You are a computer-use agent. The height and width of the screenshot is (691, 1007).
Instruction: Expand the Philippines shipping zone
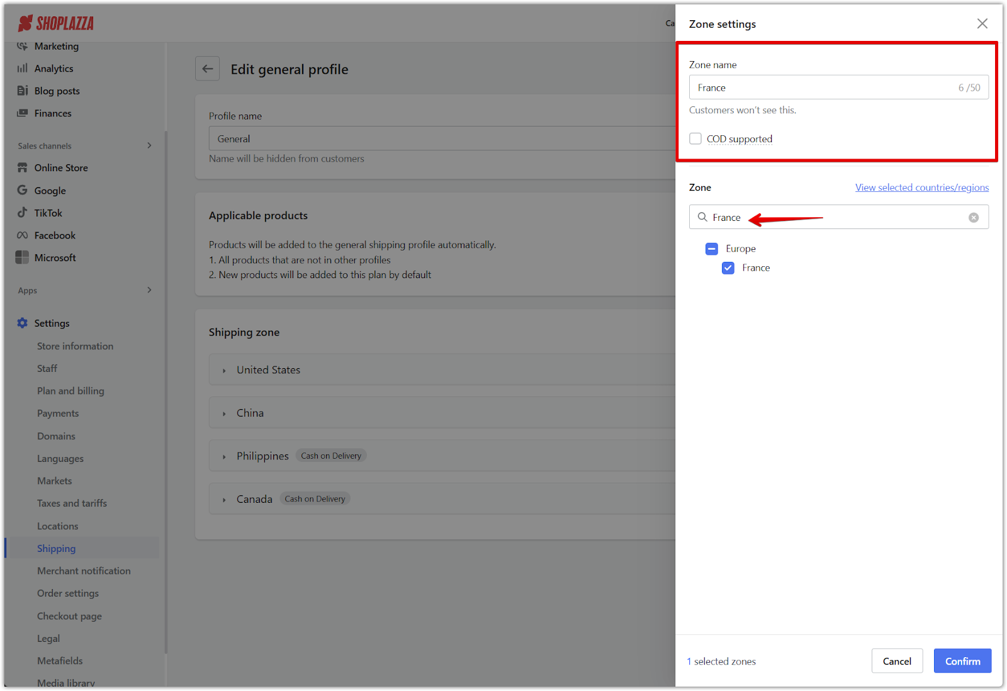(224, 457)
